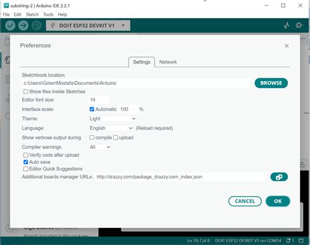The width and height of the screenshot is (310, 245).
Task: Click the Arduino IDE logo in title bar
Action: coord(7,5)
